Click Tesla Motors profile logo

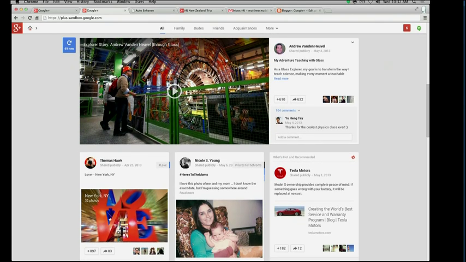280,172
